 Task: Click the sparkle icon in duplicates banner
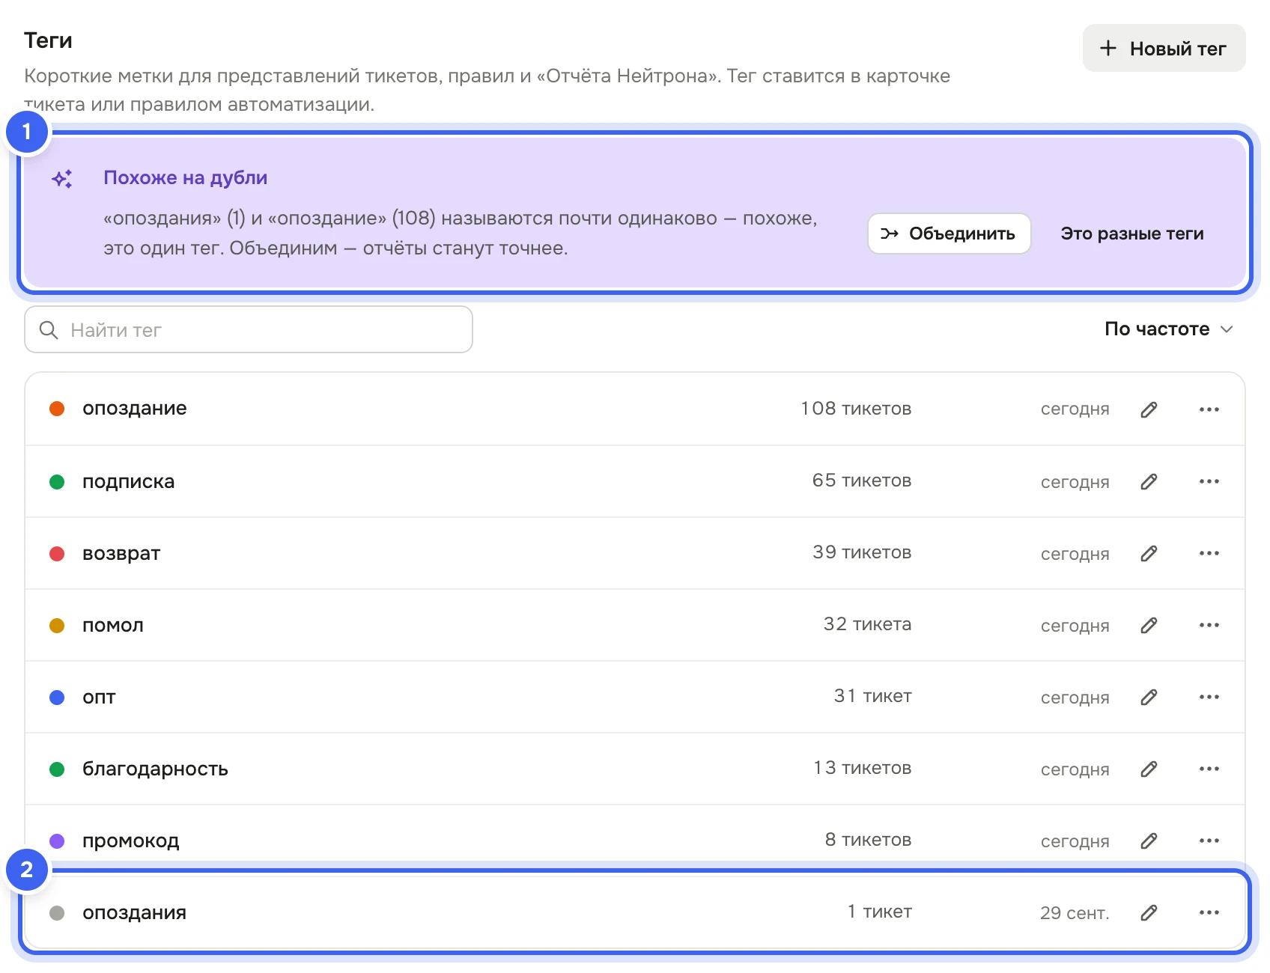coord(62,179)
